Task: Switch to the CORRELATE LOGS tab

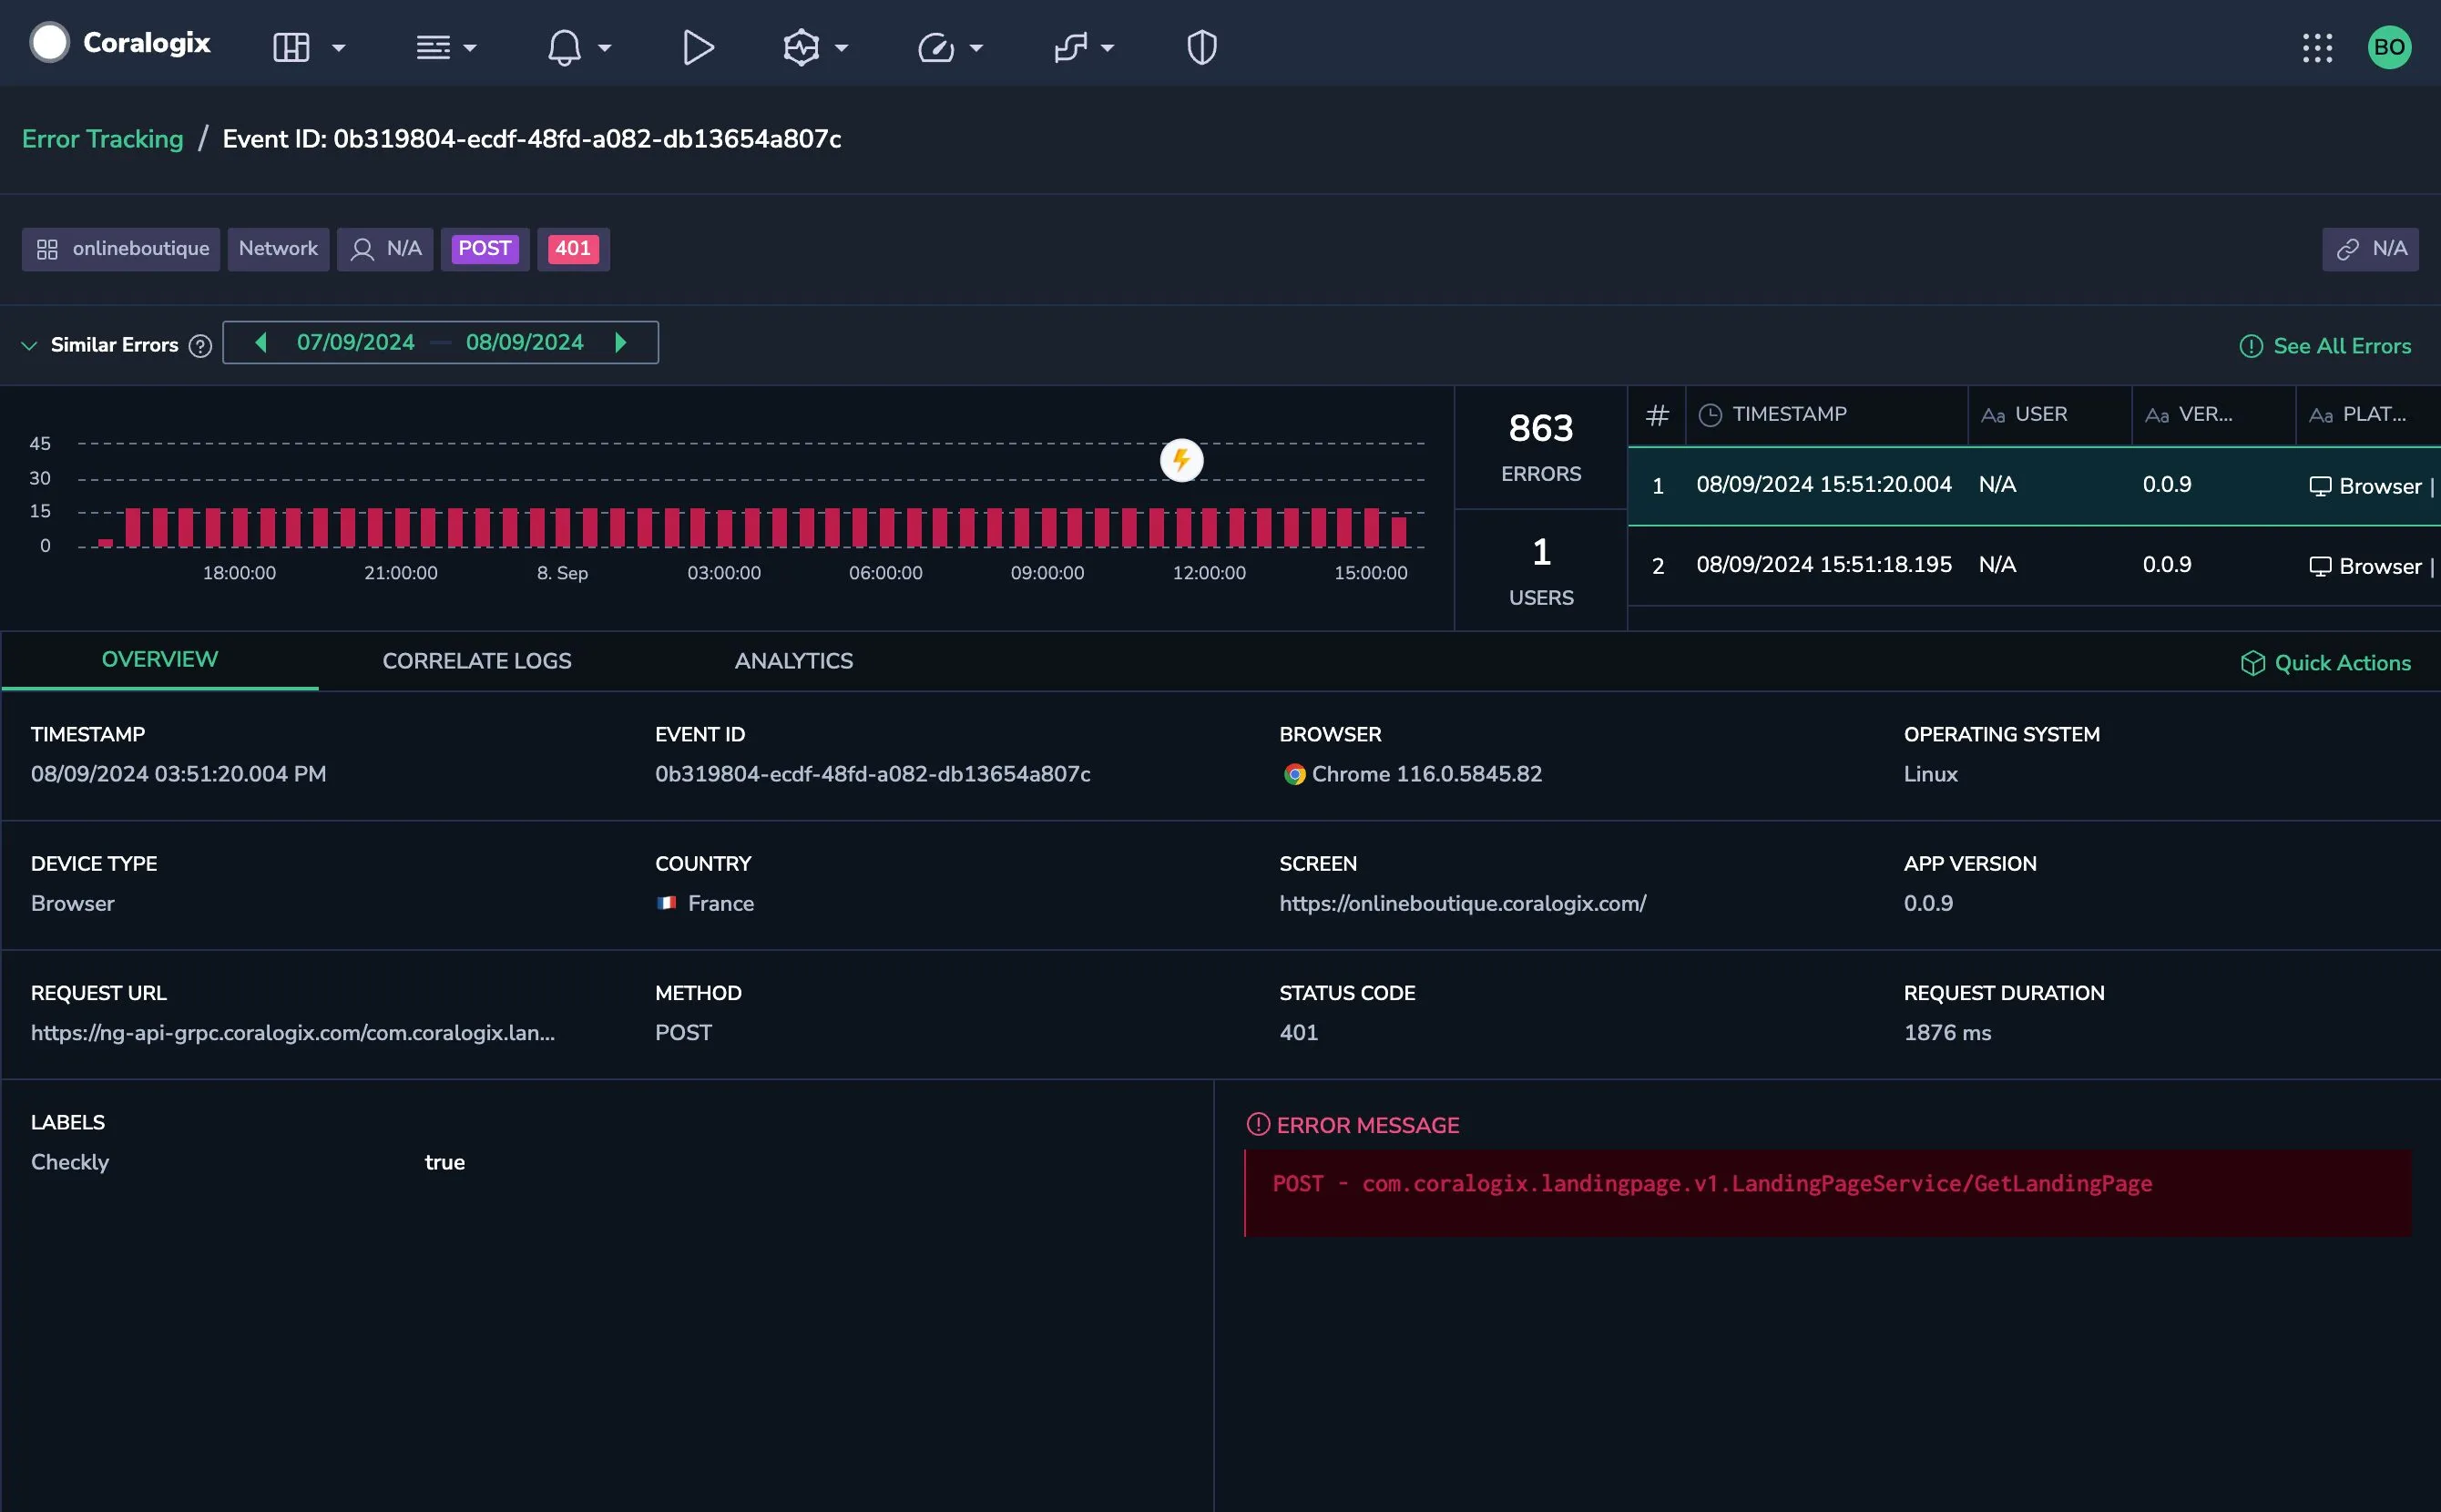Action: (477, 661)
